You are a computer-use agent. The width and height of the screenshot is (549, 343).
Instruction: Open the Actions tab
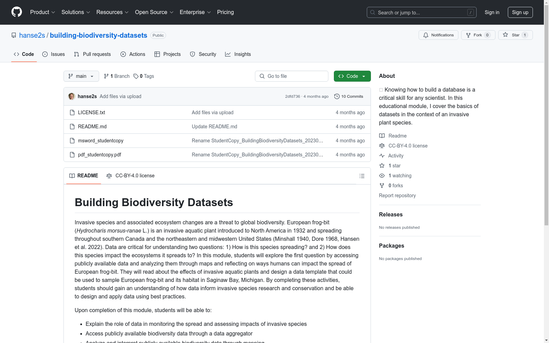(133, 54)
